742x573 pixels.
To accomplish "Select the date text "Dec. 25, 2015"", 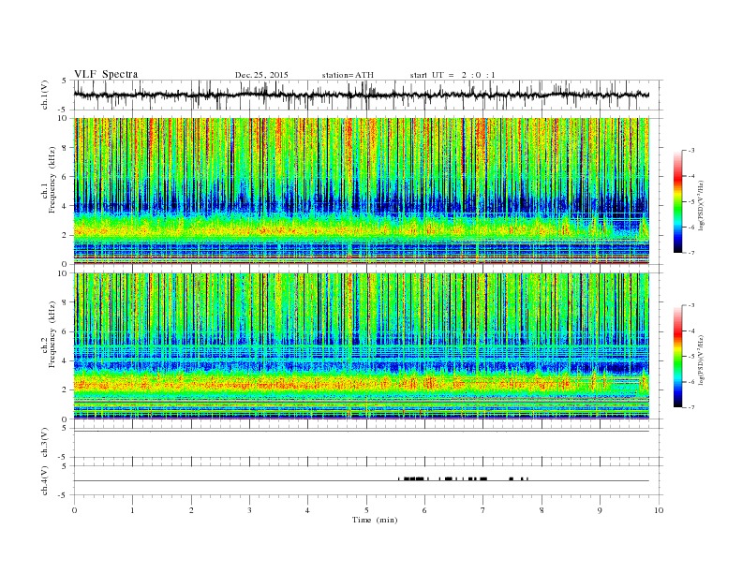I will [x=261, y=75].
